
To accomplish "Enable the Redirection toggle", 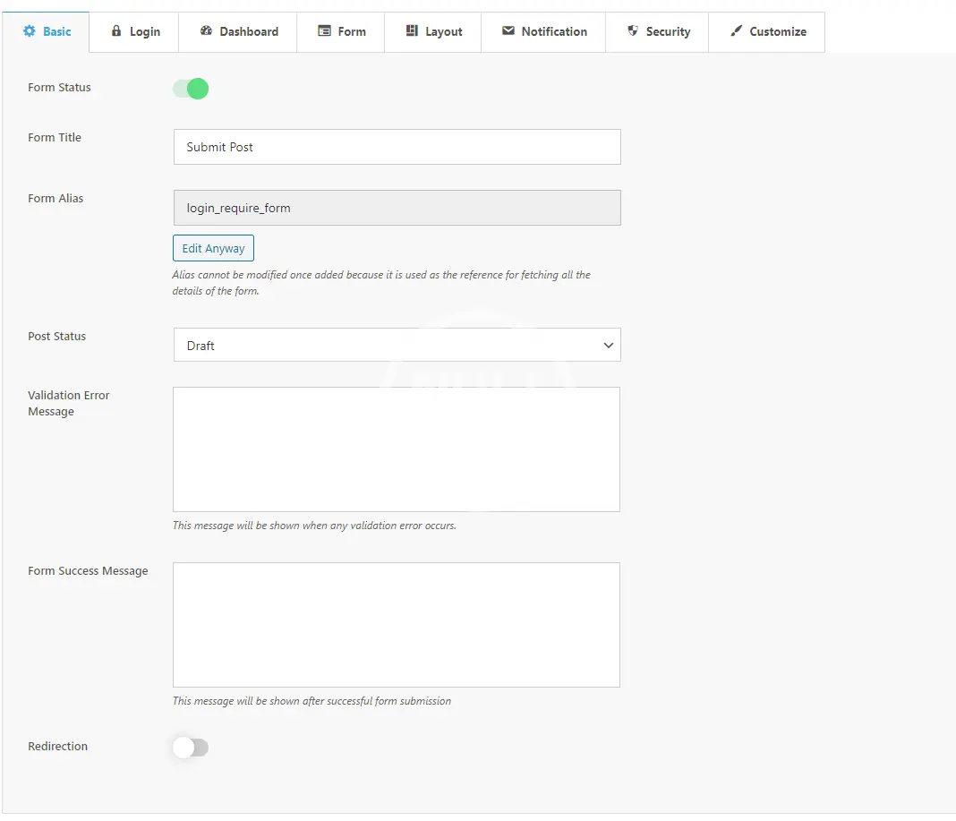I will 191,748.
